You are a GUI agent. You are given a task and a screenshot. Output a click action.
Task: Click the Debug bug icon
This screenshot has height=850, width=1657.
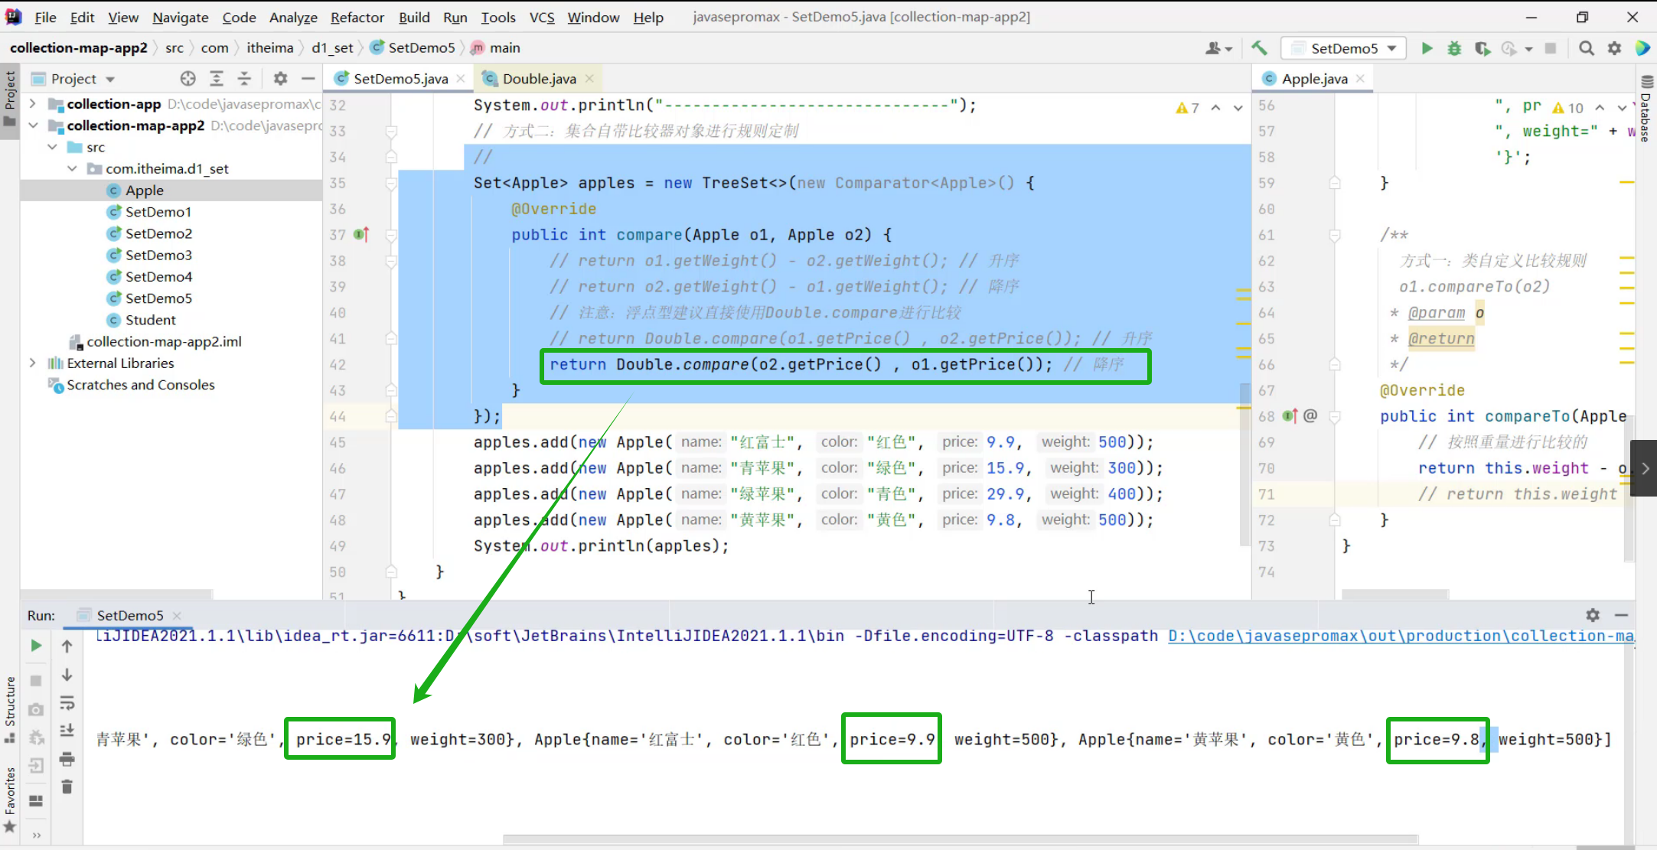coord(1454,48)
